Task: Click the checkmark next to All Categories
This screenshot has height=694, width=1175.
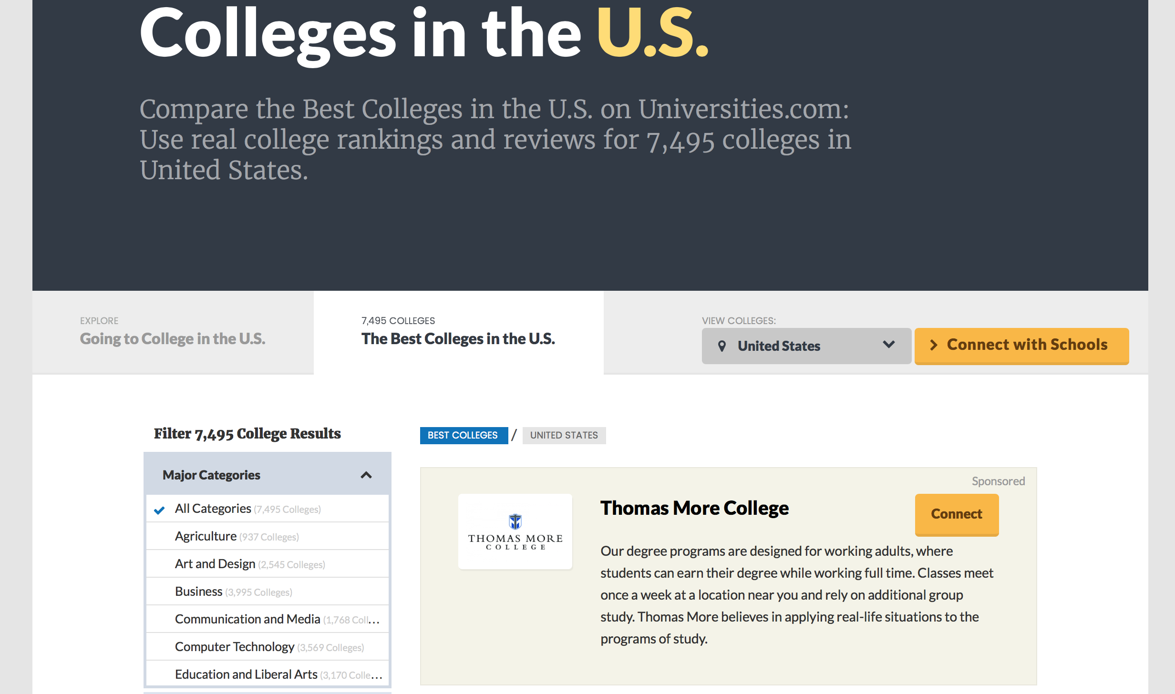Action: pyautogui.click(x=159, y=510)
